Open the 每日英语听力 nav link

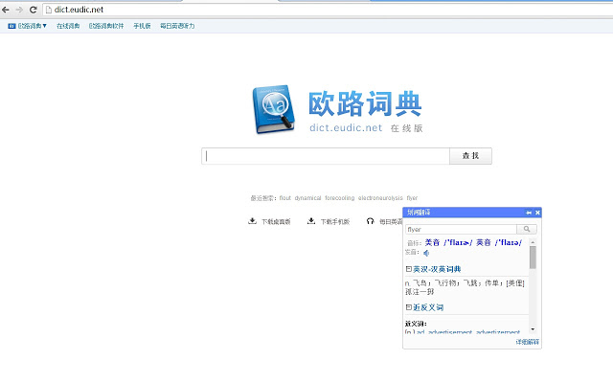[x=177, y=26]
